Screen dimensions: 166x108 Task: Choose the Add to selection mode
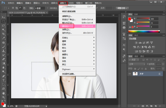coord(17,8)
